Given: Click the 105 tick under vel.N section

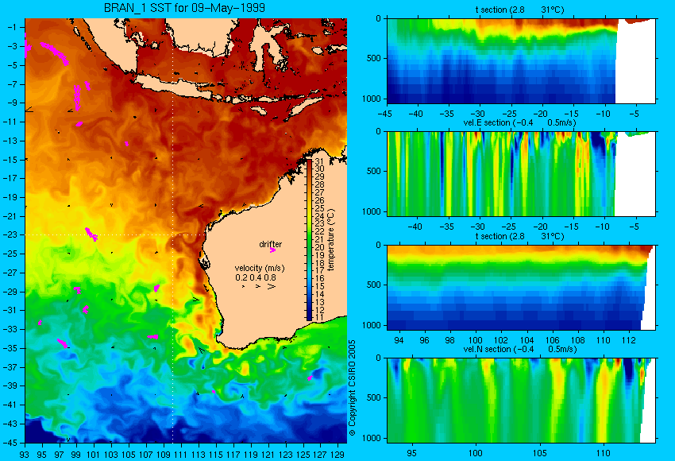Looking at the screenshot, I should [540, 453].
